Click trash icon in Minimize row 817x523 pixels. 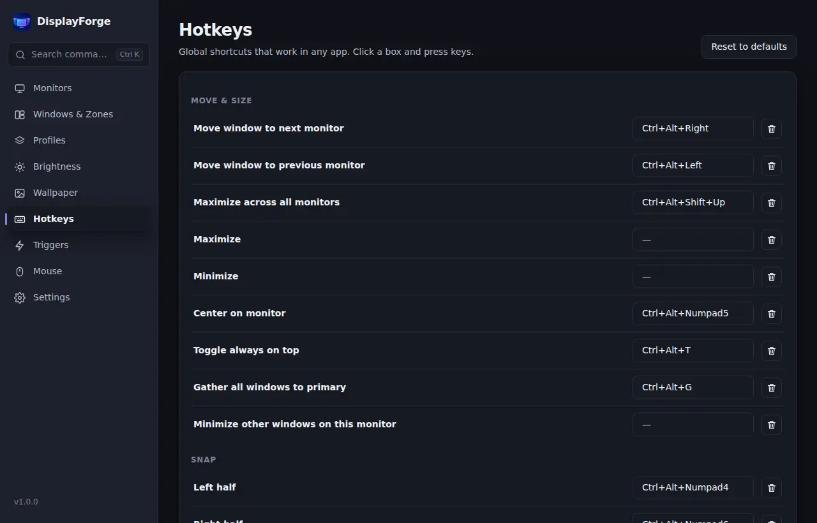coord(772,277)
